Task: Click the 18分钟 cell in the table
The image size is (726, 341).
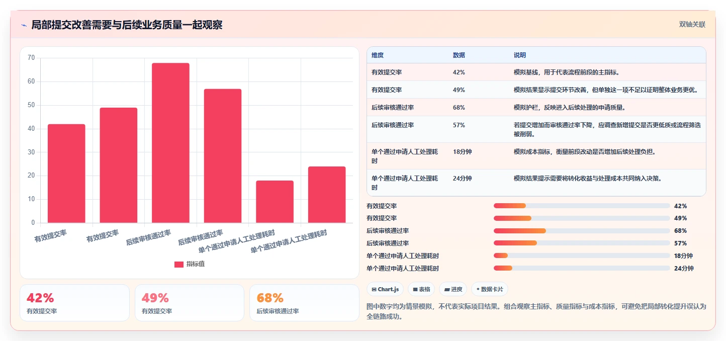Action: tap(463, 151)
